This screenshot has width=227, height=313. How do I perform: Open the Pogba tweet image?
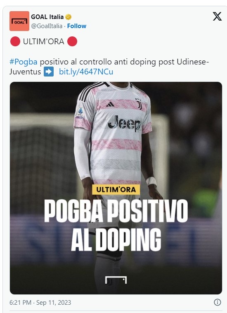tap(116, 188)
